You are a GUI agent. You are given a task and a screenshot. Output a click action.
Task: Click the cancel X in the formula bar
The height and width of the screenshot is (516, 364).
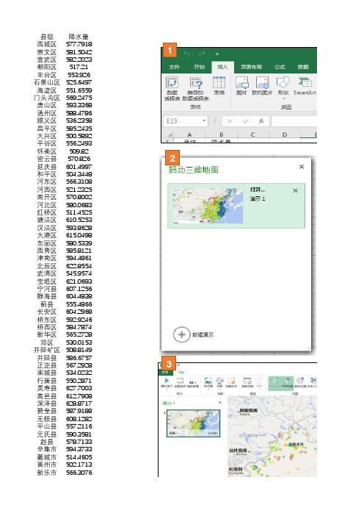pos(230,121)
